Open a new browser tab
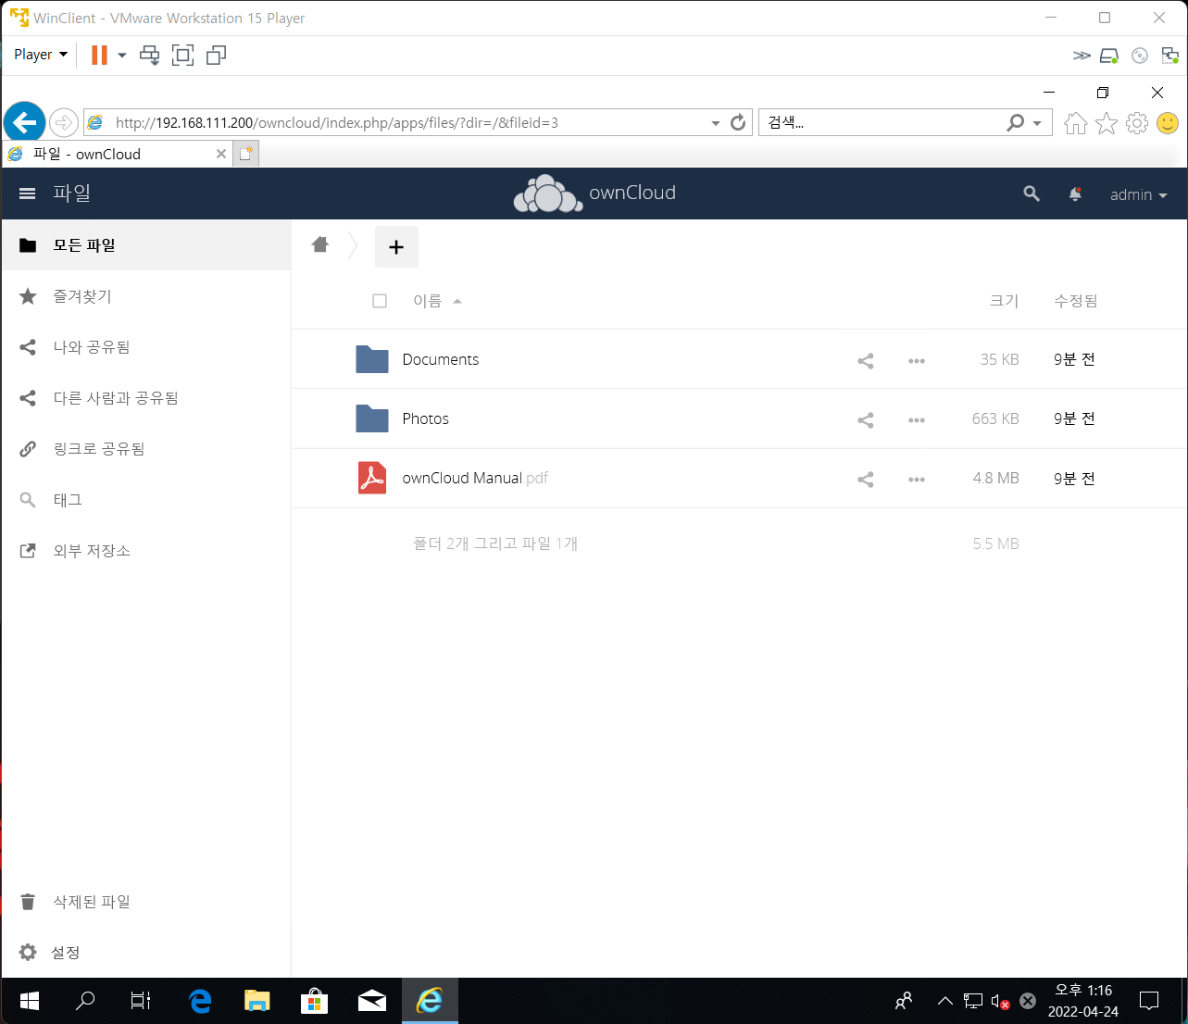Screen dimensions: 1188x1024 pos(245,154)
